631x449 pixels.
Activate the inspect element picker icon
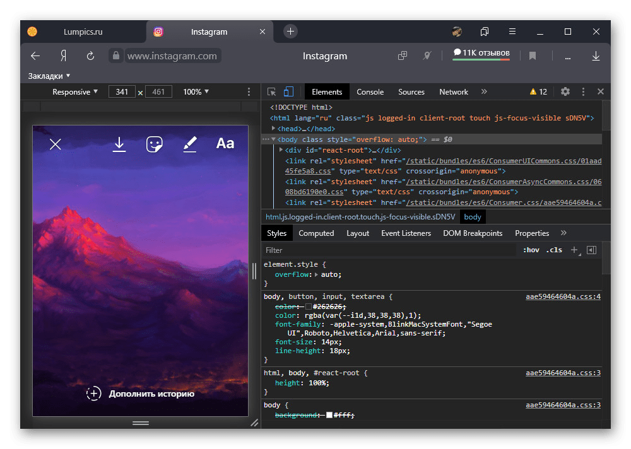[x=271, y=92]
